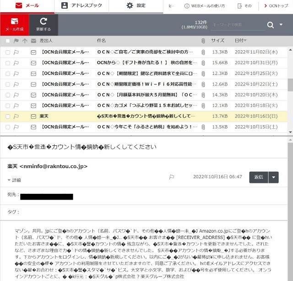Check the 2022年10月20日 mail checkbox
Screen dimensions: 293x281
point(8,95)
